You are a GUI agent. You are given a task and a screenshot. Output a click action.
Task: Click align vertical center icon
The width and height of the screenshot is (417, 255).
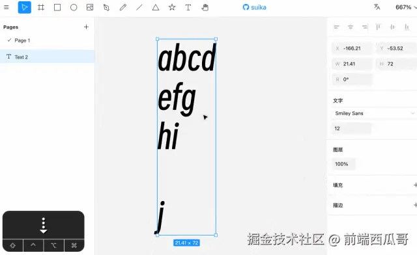392,27
